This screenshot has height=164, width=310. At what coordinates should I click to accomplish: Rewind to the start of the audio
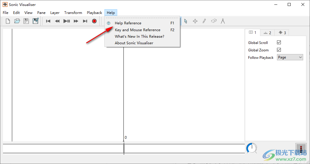point(48,21)
